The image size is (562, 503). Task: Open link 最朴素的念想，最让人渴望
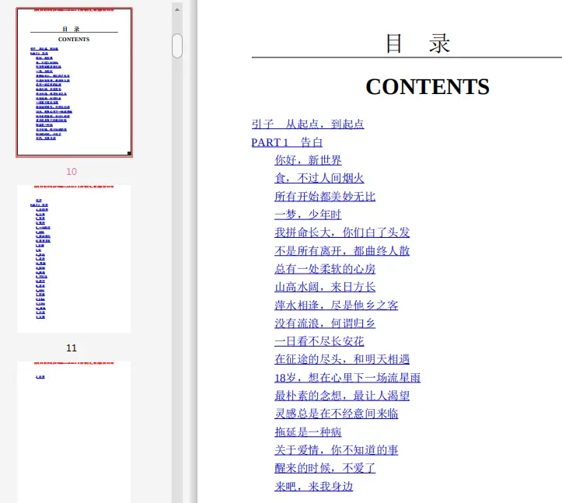click(x=342, y=396)
